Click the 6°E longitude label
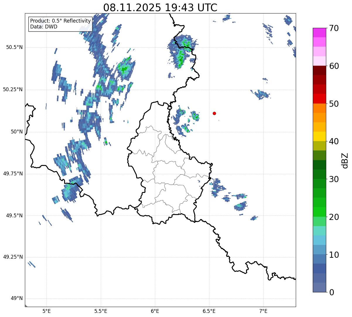This screenshot has width=352, height=317. (155, 311)
